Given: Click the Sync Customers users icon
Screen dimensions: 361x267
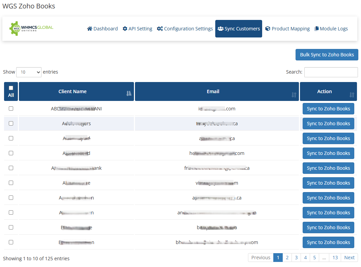Looking at the screenshot, I should click(x=220, y=29).
